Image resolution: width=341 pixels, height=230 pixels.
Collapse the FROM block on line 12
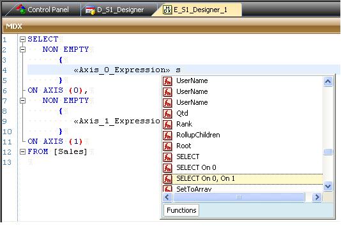22,151
